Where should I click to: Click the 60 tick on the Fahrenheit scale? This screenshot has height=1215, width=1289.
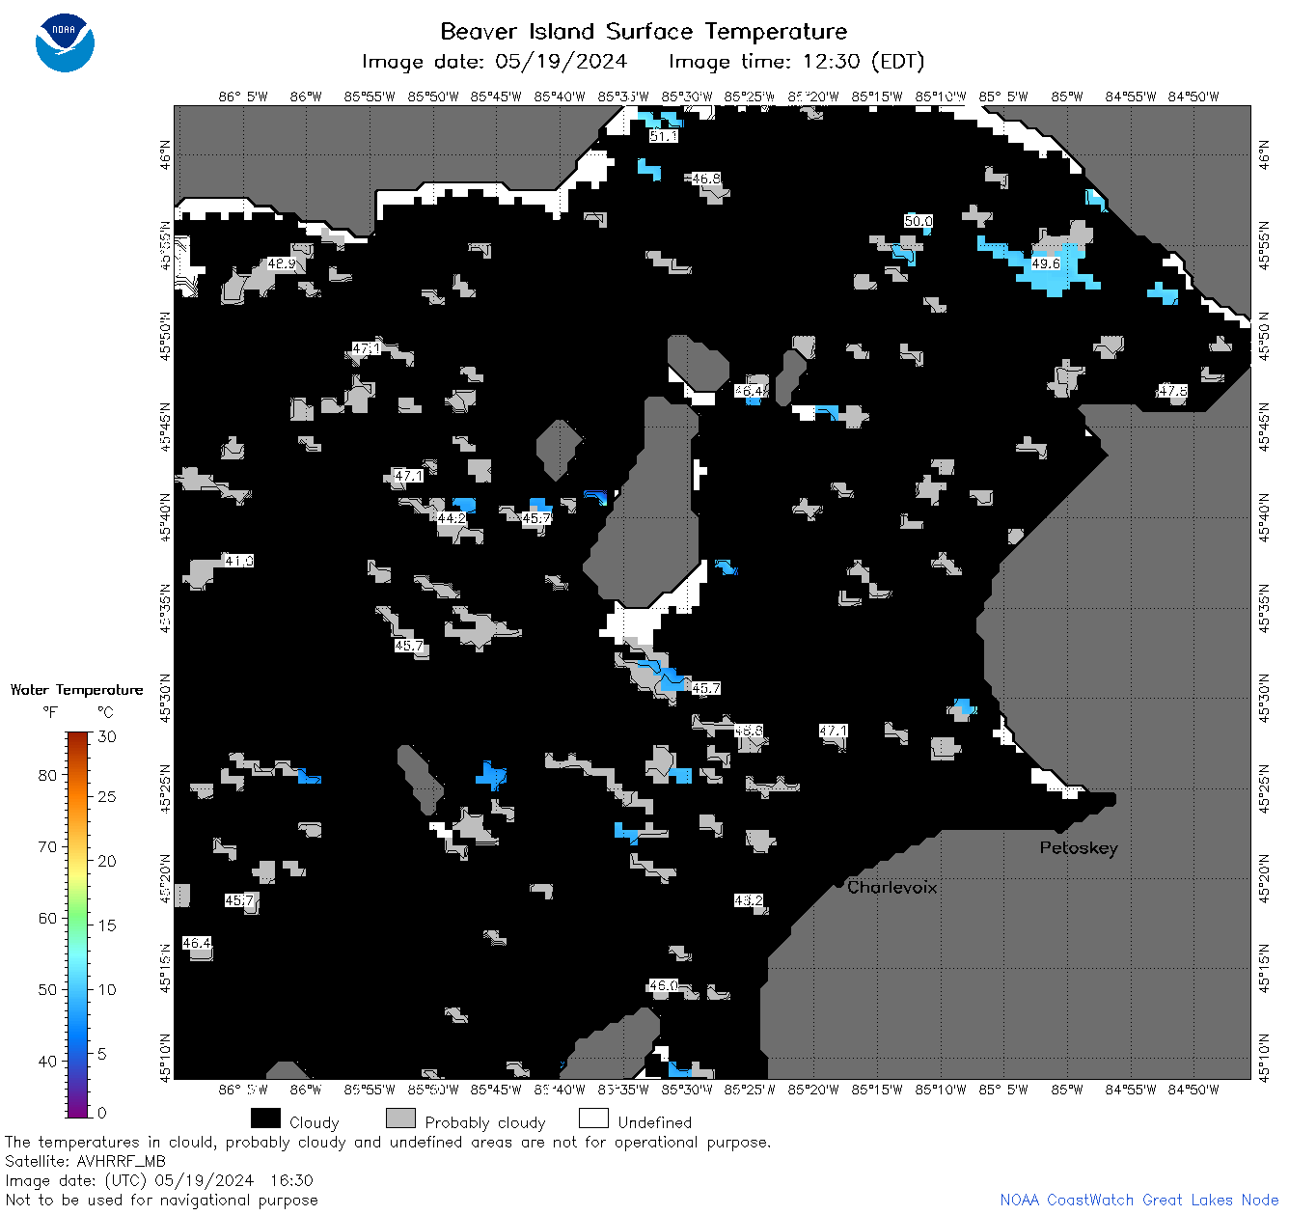47,918
